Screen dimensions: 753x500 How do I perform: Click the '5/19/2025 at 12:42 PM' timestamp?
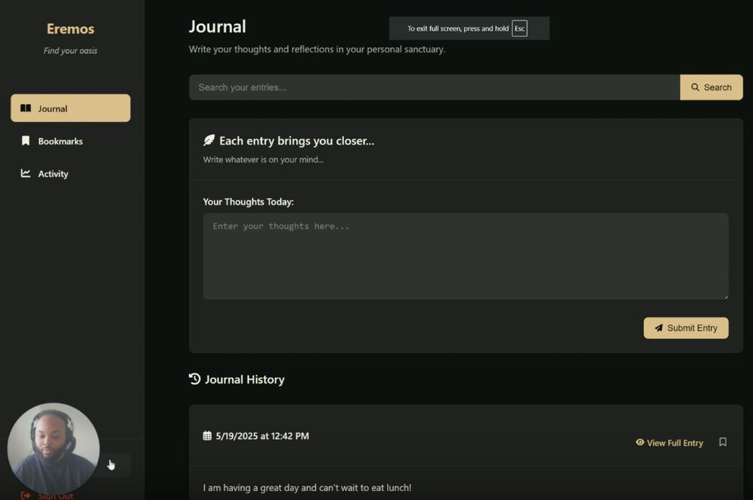click(262, 436)
